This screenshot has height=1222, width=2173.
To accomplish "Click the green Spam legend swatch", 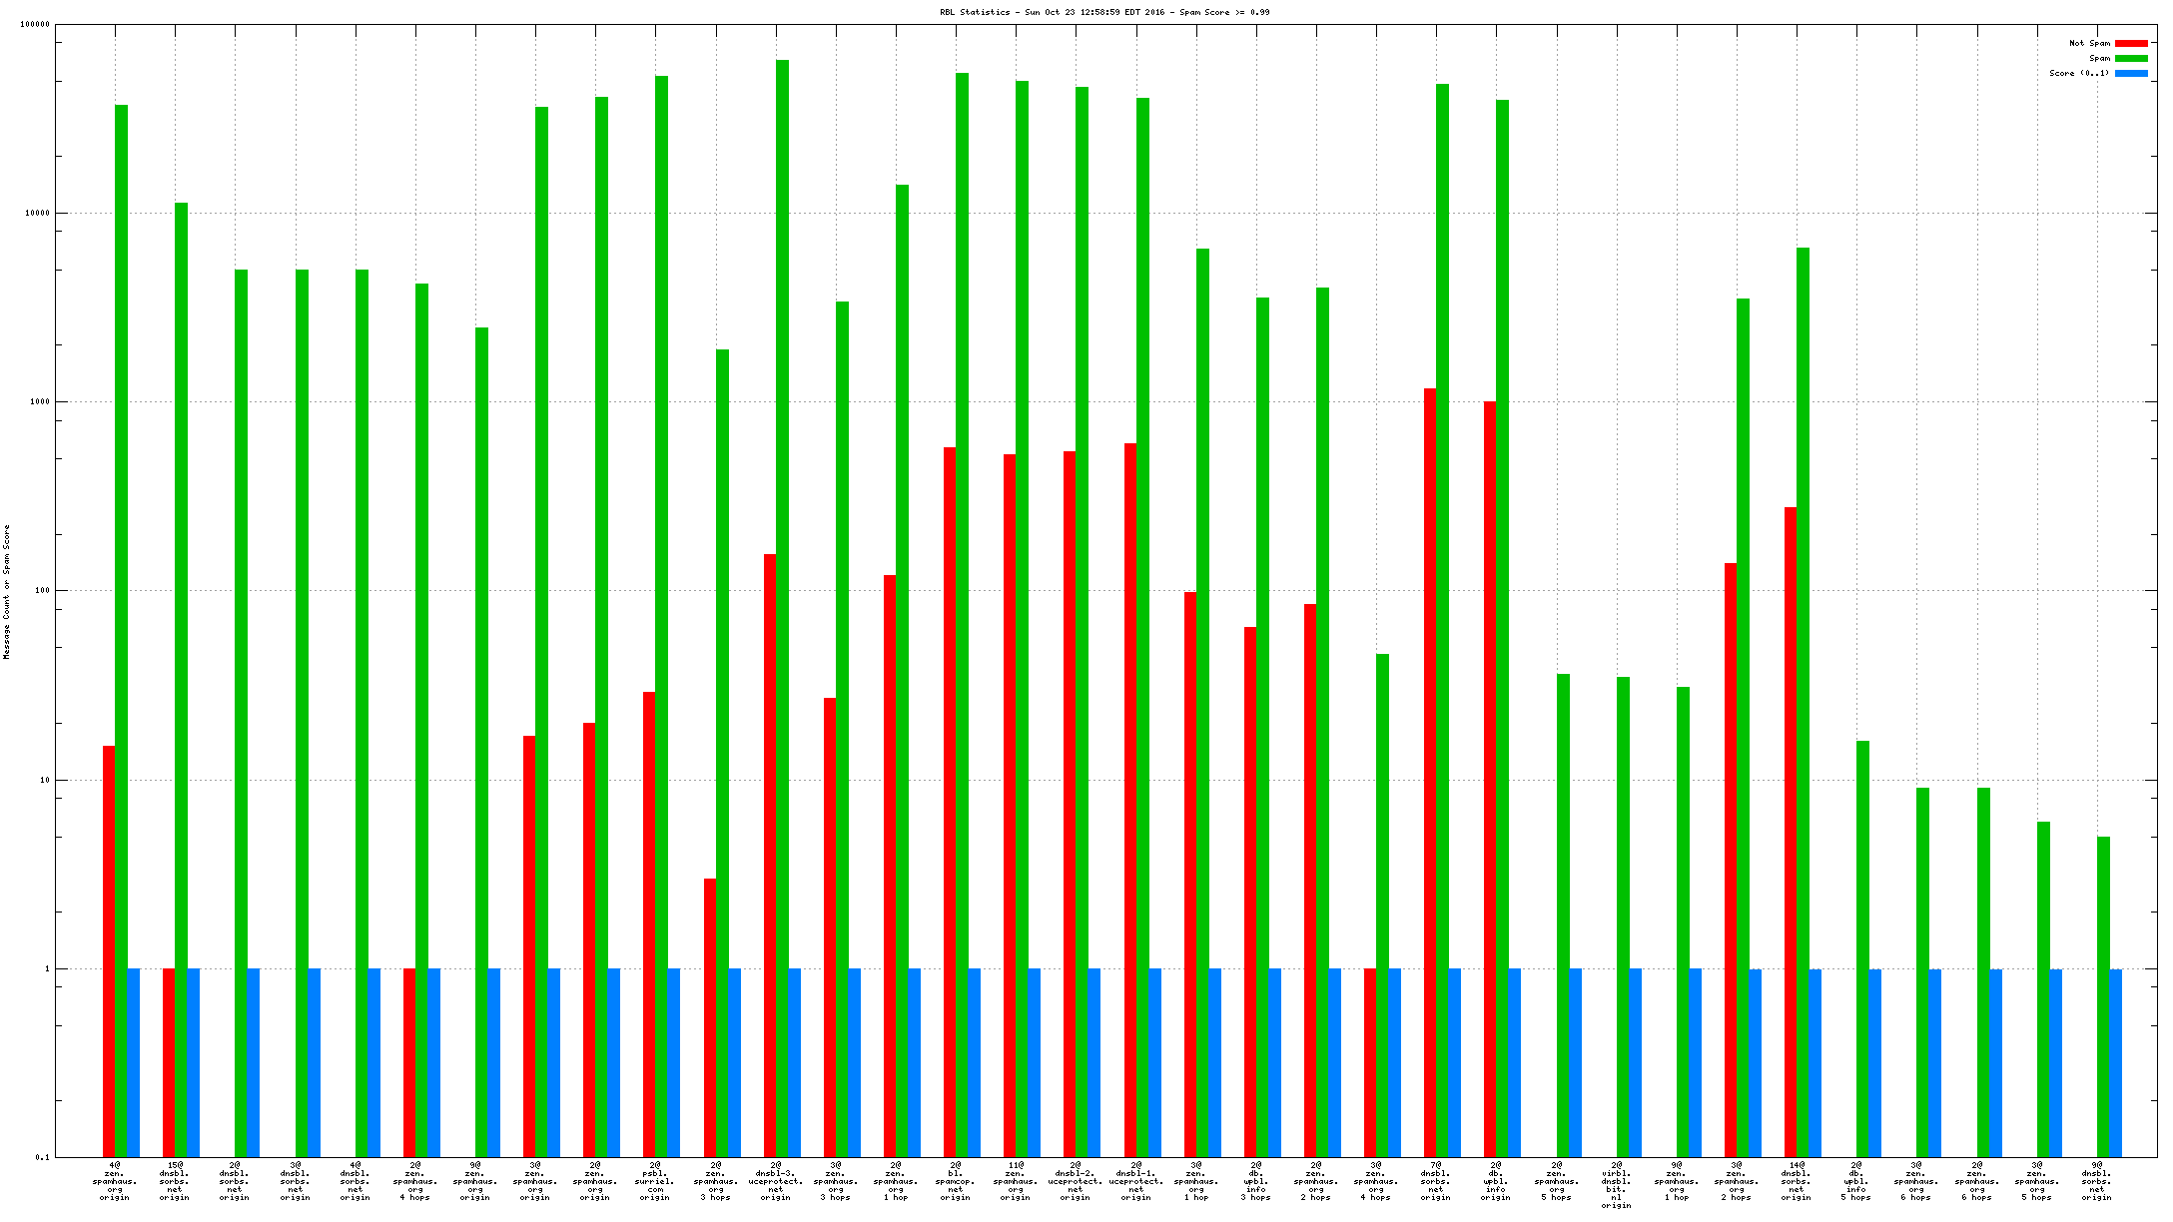I will click(x=2131, y=59).
